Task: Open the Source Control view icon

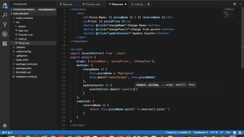Action: [5, 24]
